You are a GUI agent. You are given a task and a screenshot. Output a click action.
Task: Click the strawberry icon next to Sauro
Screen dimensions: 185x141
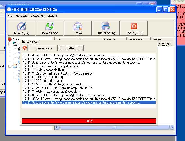click(x=10, y=39)
